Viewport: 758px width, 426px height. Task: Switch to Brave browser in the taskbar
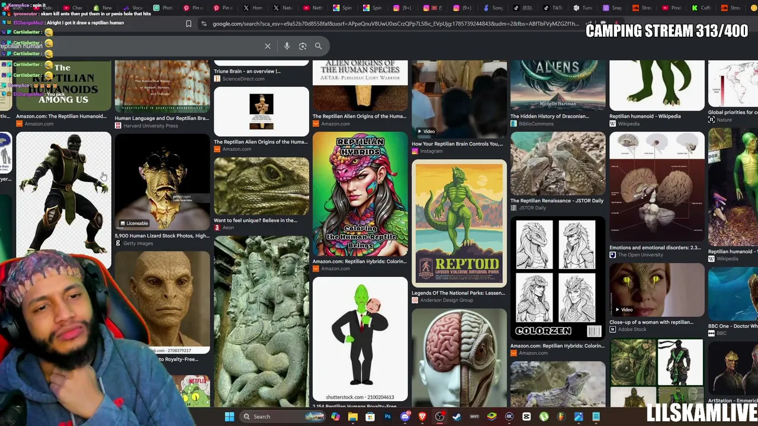tap(422, 417)
